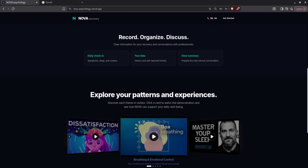Bookmark this page with the bookmark icon
The image size is (308, 168).
click(x=64, y=9)
